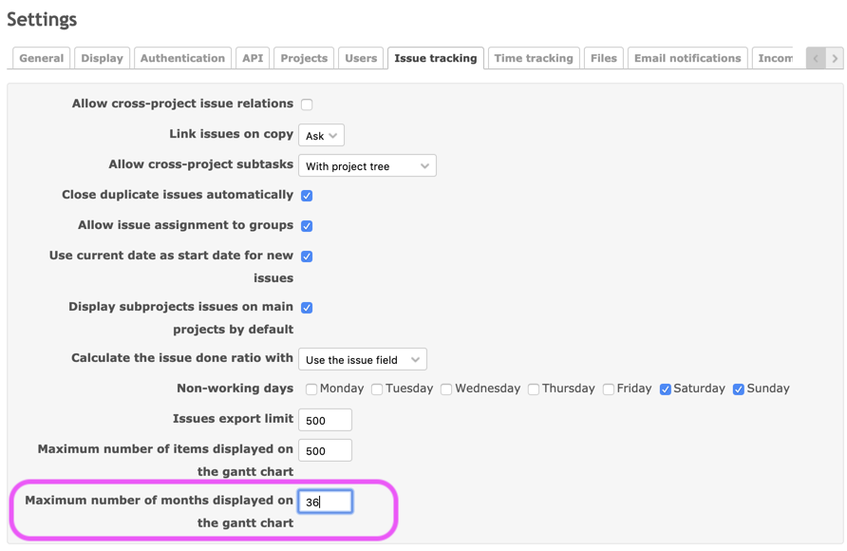Image resolution: width=847 pixels, height=551 pixels.
Task: Click the Issues export limit field
Action: pos(325,420)
